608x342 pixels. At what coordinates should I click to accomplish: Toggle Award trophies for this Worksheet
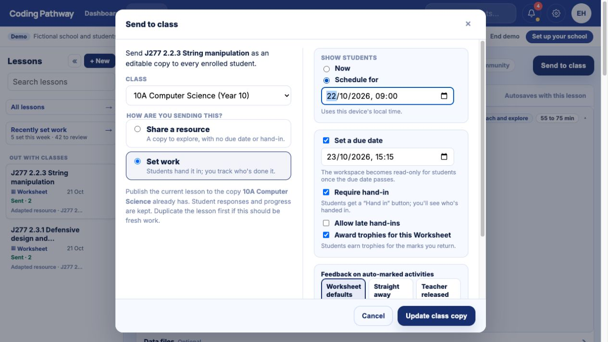(x=326, y=235)
